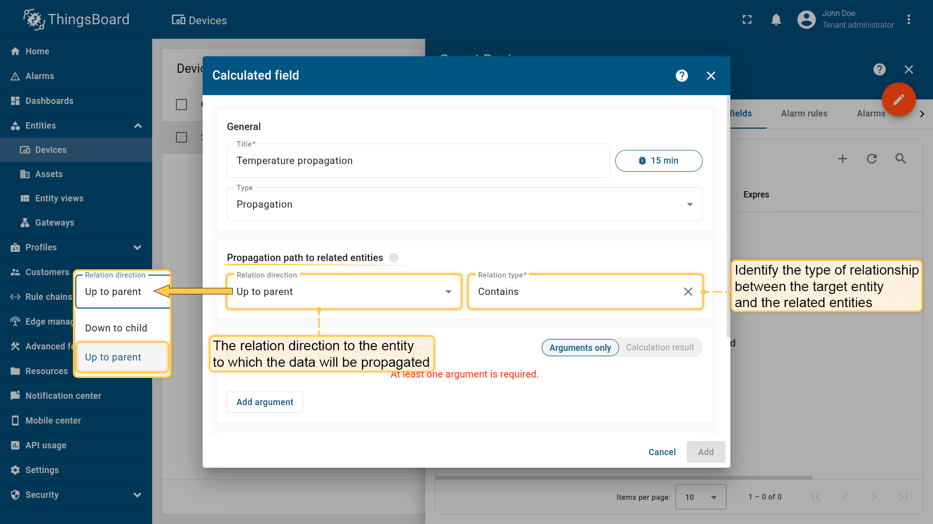Clear the Contains relation type

coord(688,292)
